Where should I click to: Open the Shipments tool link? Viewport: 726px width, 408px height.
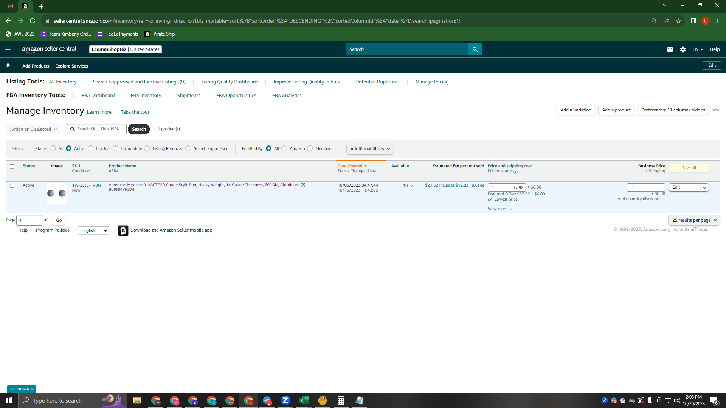click(x=189, y=96)
